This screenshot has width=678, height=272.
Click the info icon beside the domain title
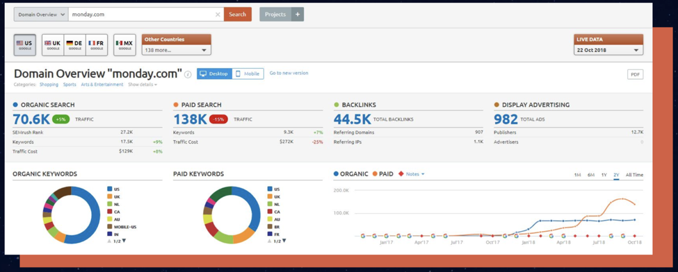pos(188,74)
